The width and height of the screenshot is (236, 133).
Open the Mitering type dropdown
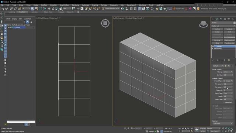pos(228,72)
